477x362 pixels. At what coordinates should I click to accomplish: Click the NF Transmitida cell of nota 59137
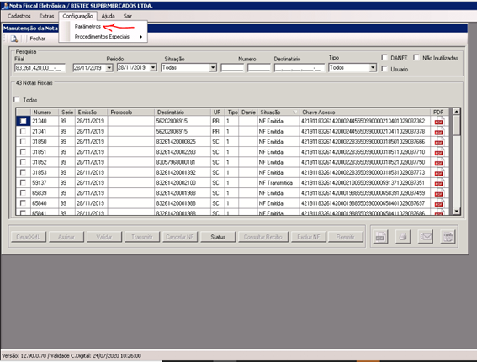click(x=278, y=183)
